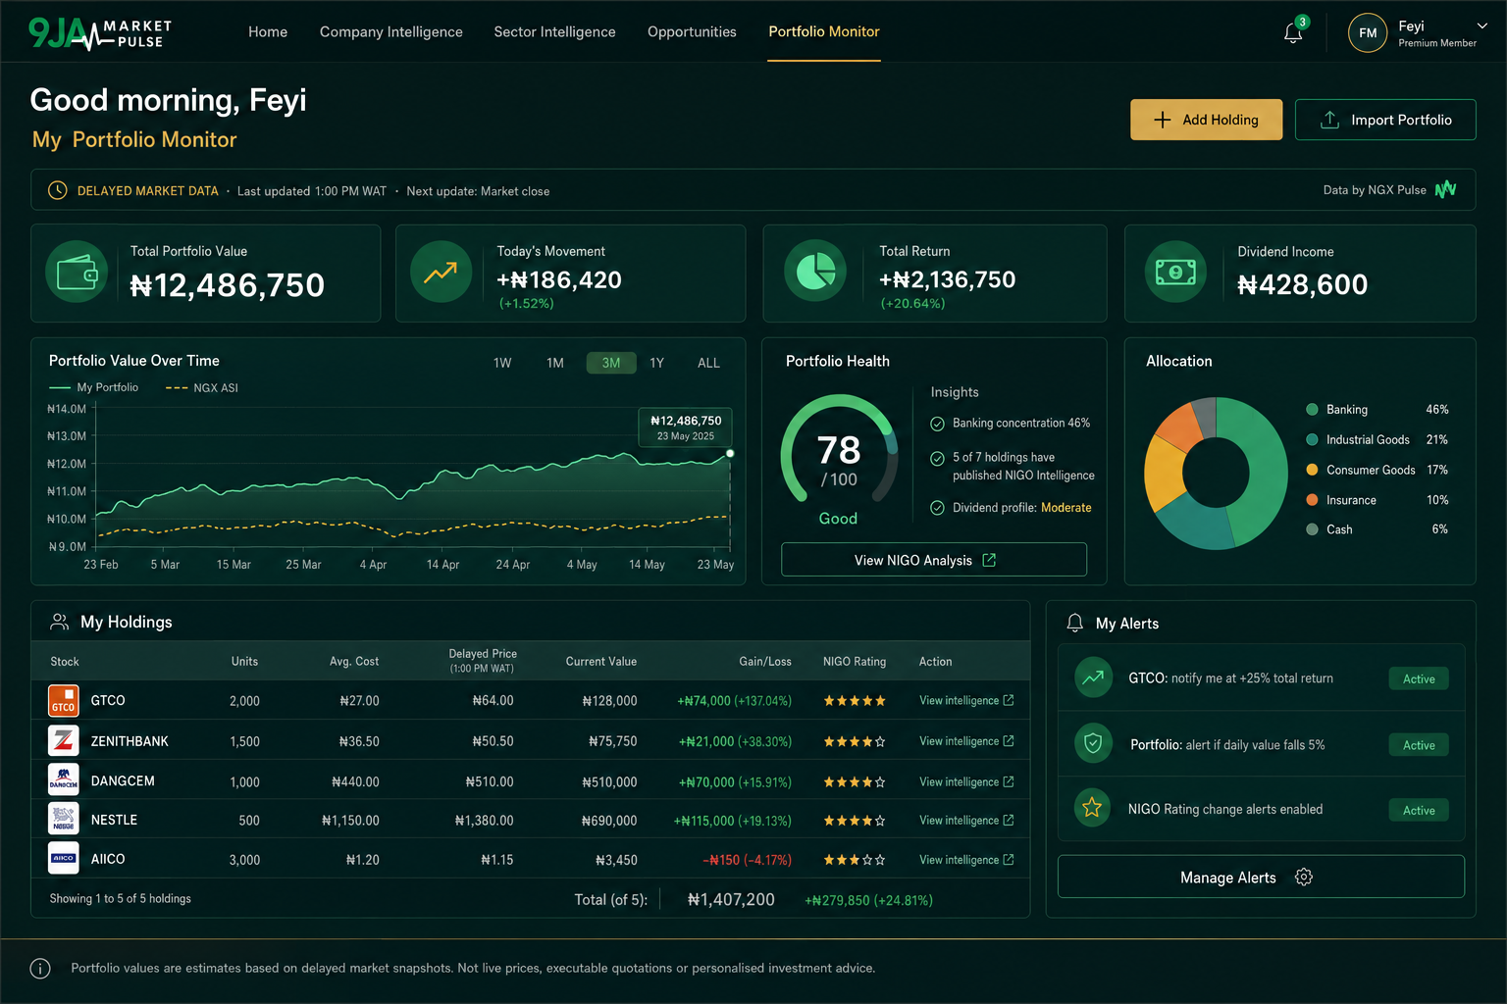The width and height of the screenshot is (1507, 1004).
Task: Click the Dividend Income cash icon
Action: 1175,272
